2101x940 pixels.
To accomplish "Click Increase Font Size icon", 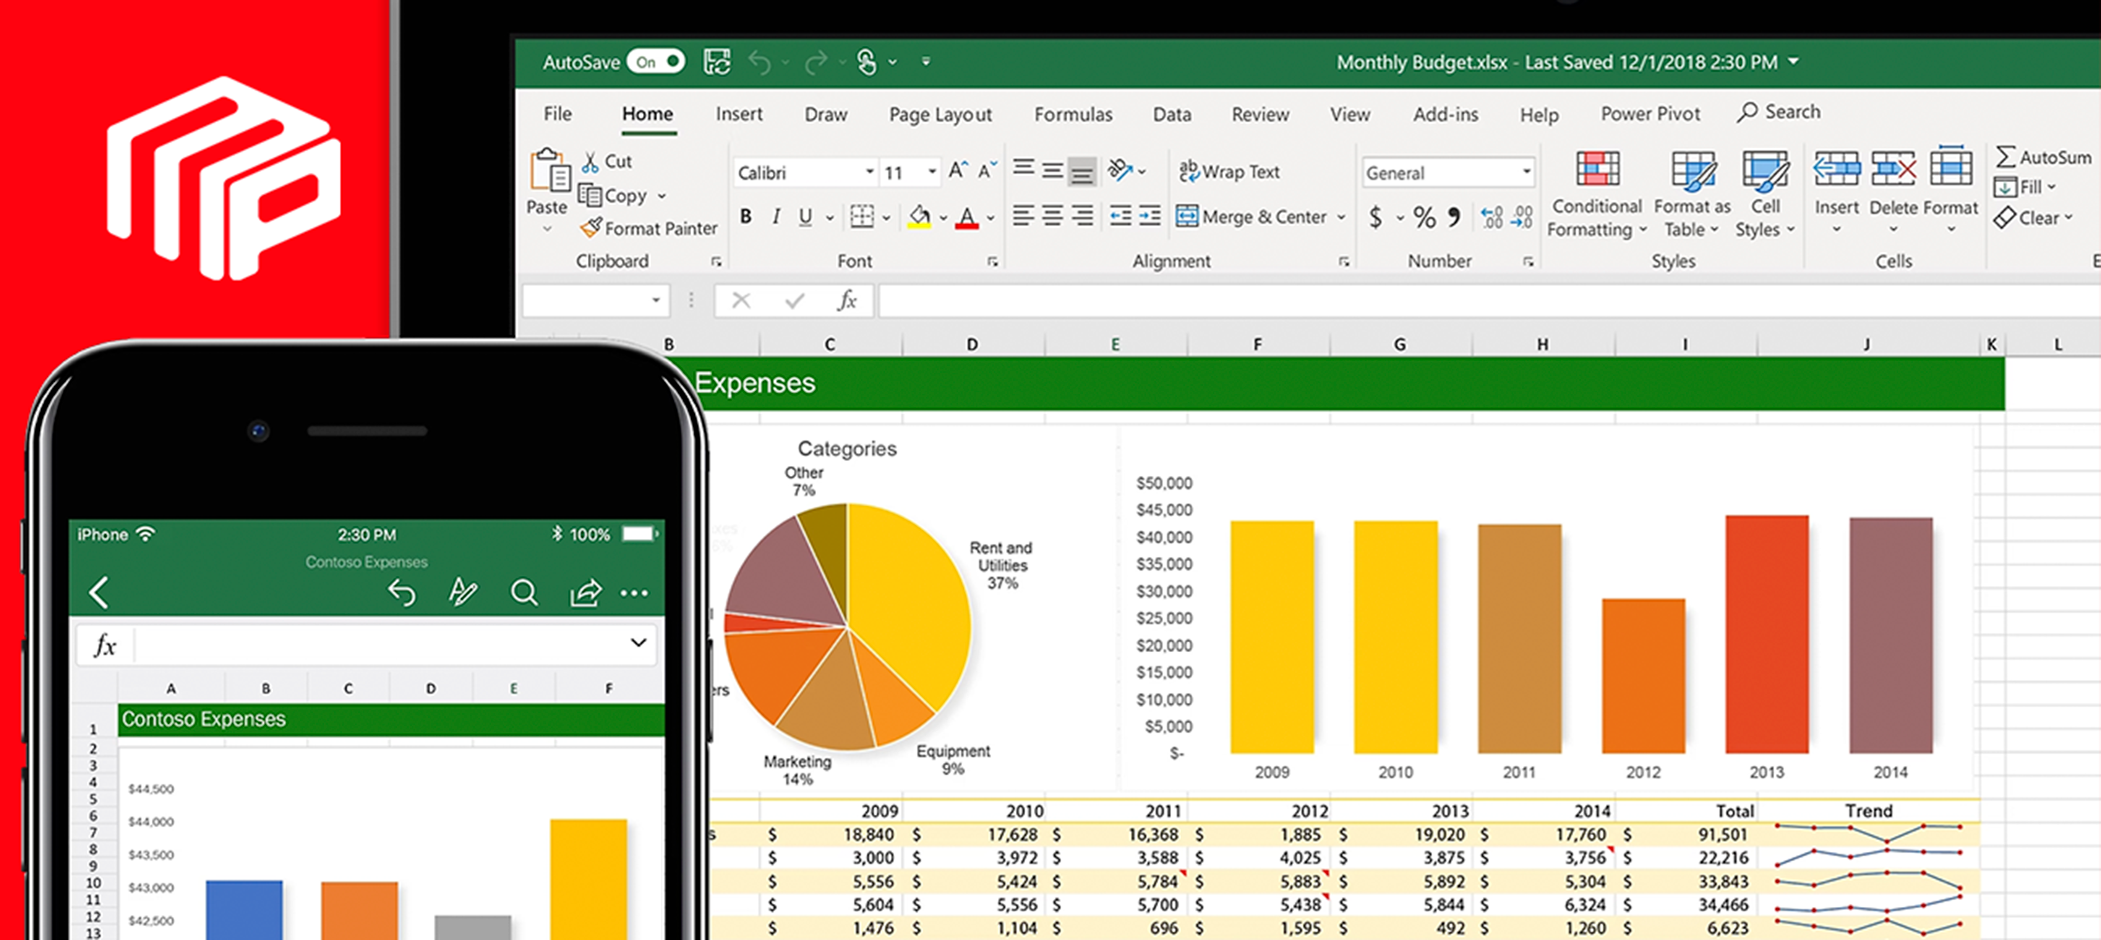I will 959,170.
